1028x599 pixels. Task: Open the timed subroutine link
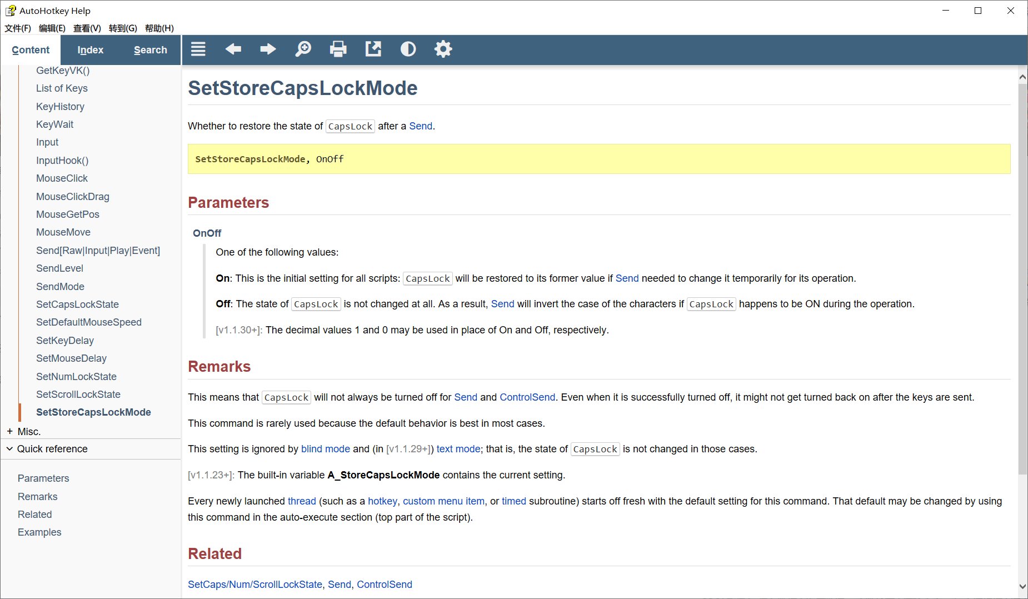pyautogui.click(x=514, y=501)
